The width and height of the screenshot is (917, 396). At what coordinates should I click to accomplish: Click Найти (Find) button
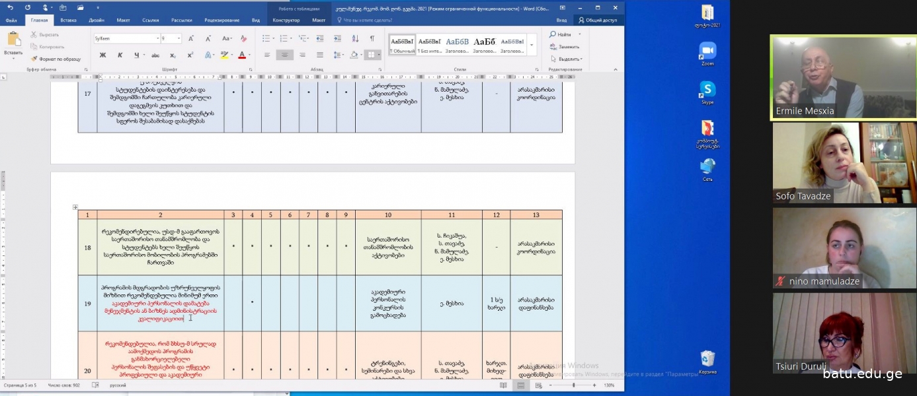coord(560,35)
